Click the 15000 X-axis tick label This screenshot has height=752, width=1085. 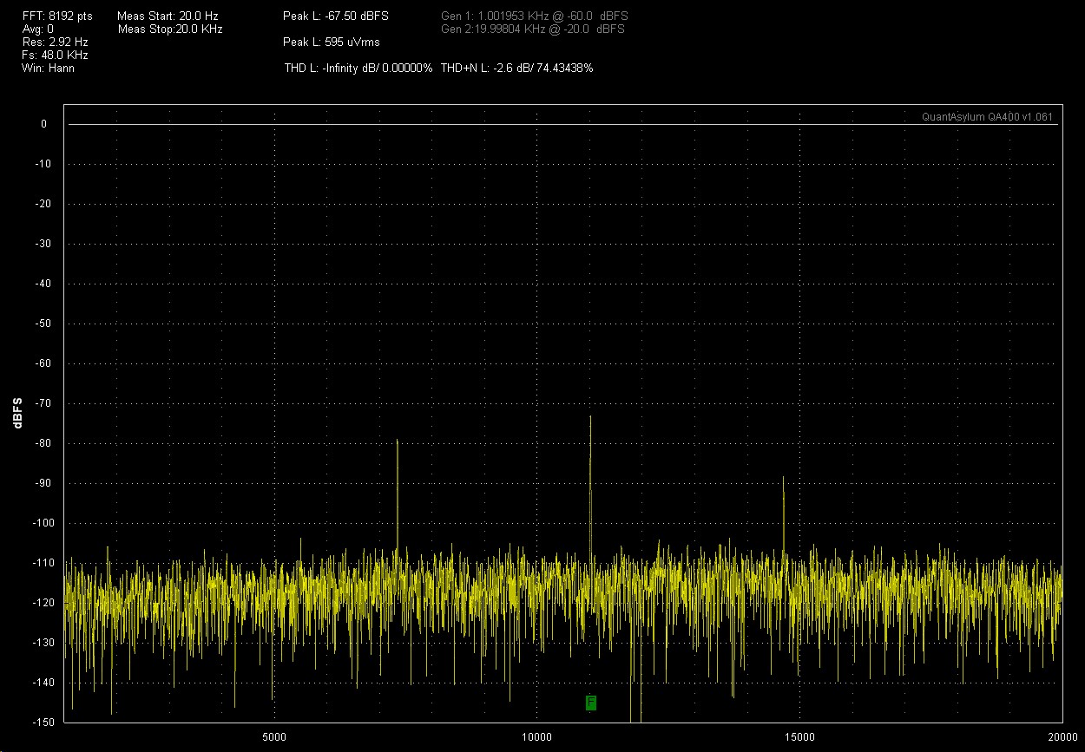click(799, 736)
